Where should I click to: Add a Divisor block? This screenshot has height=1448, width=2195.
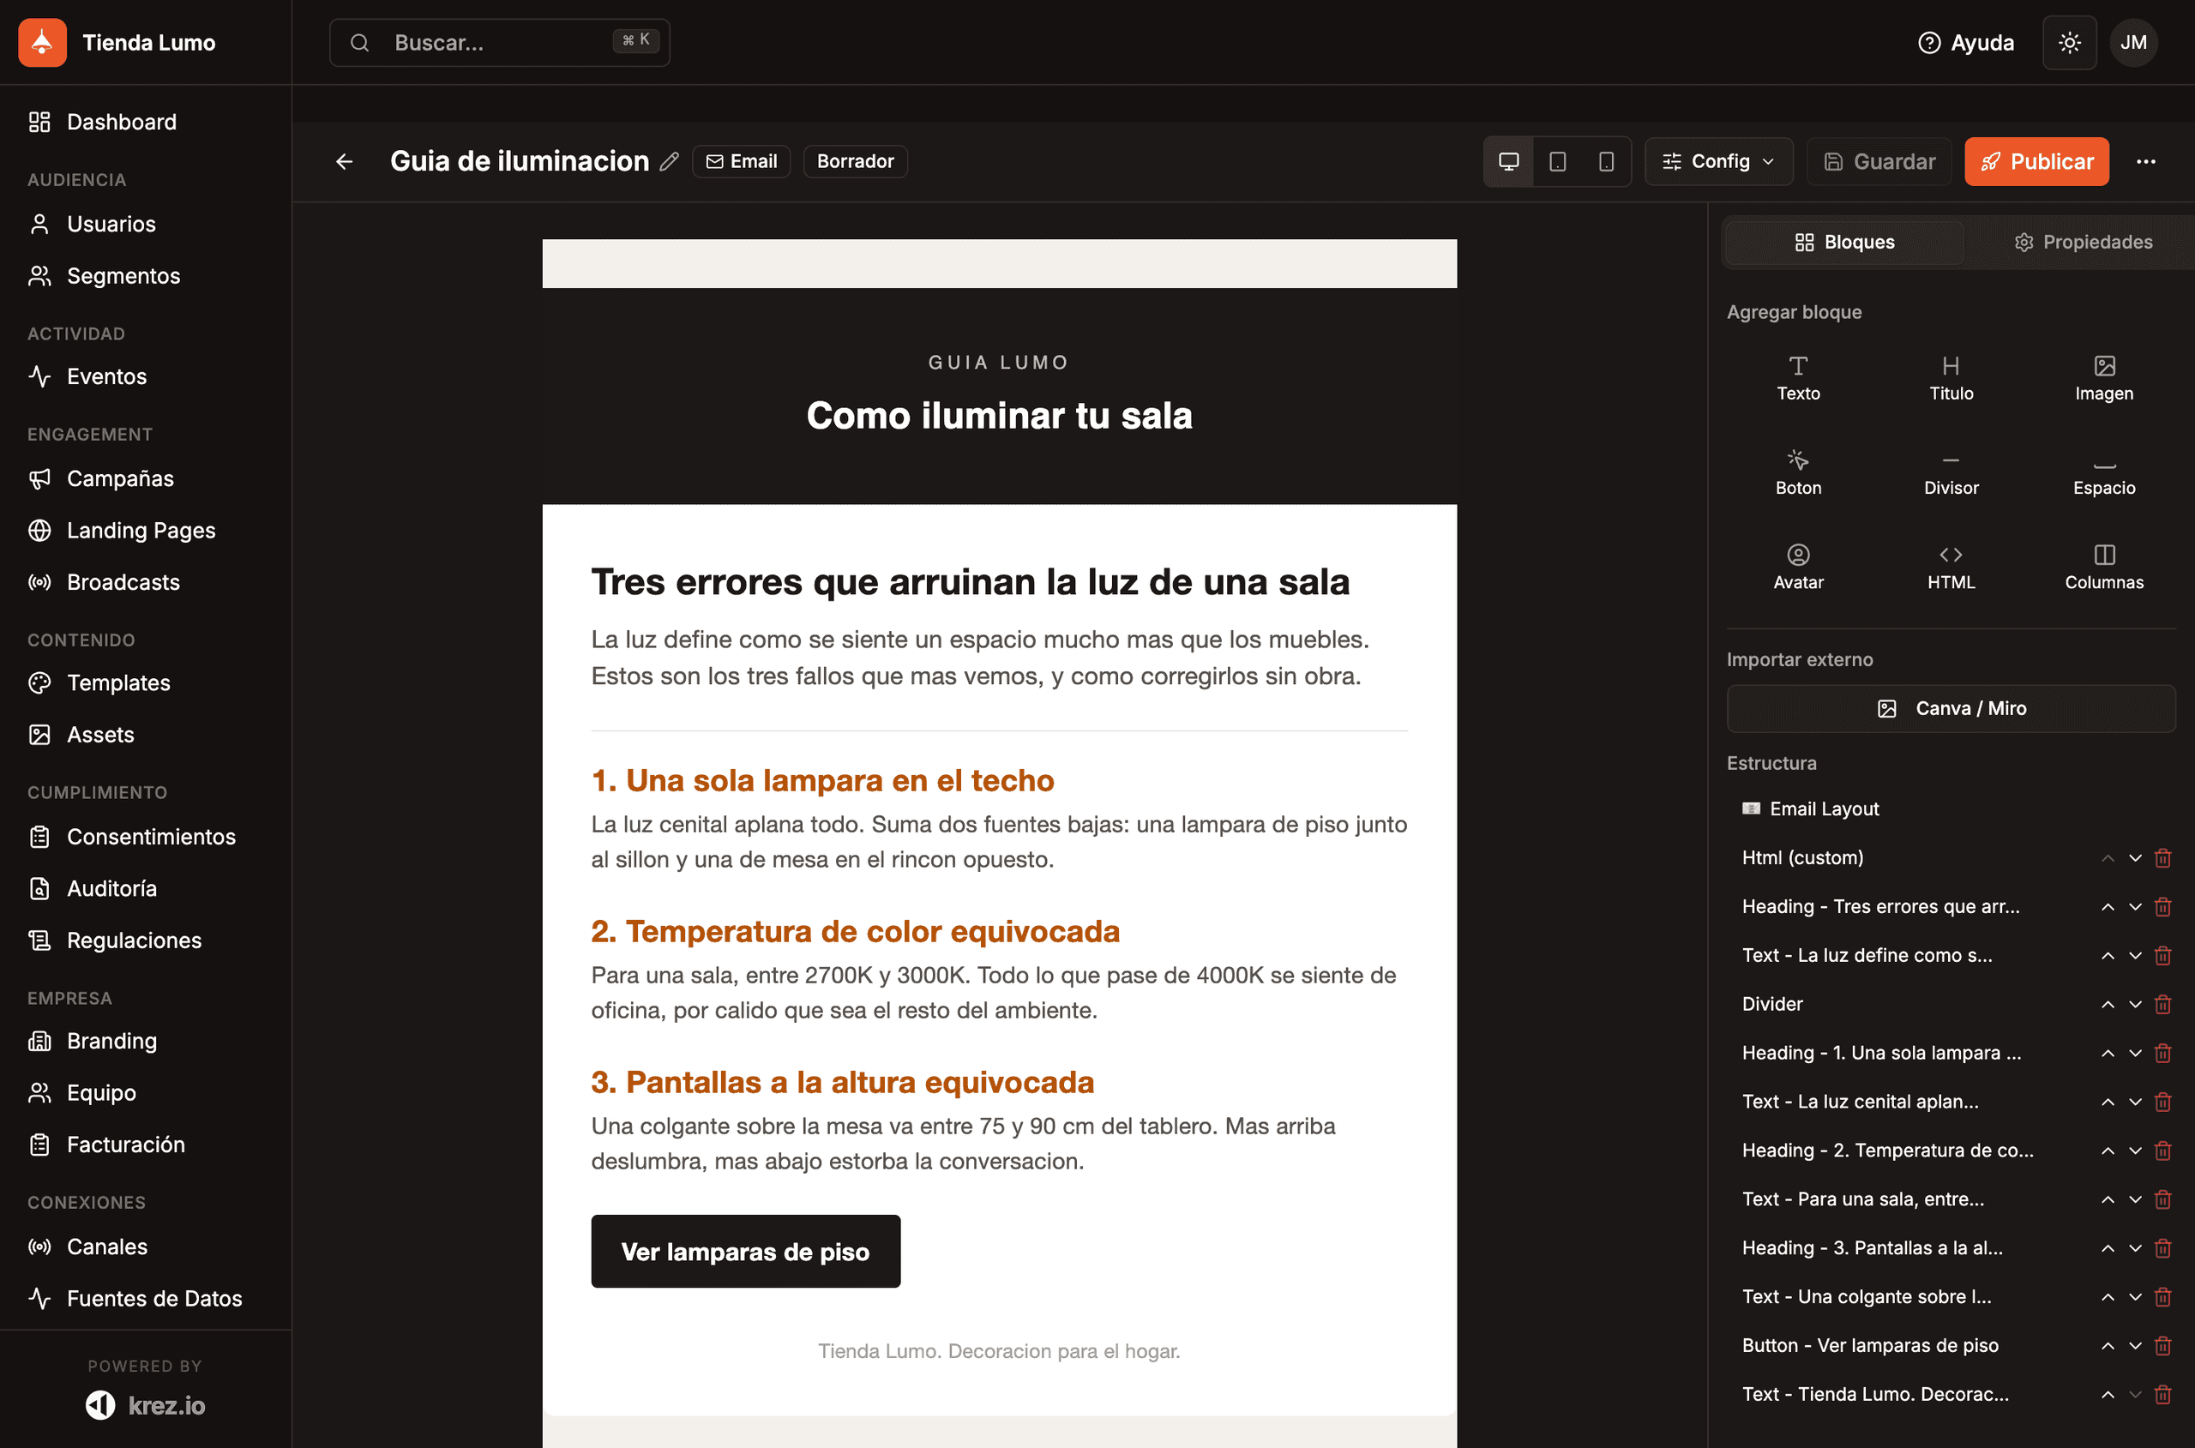pyautogui.click(x=1951, y=473)
